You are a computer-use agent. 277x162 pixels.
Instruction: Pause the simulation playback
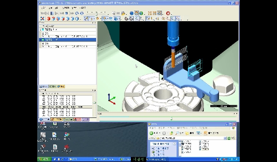click(x=52, y=13)
